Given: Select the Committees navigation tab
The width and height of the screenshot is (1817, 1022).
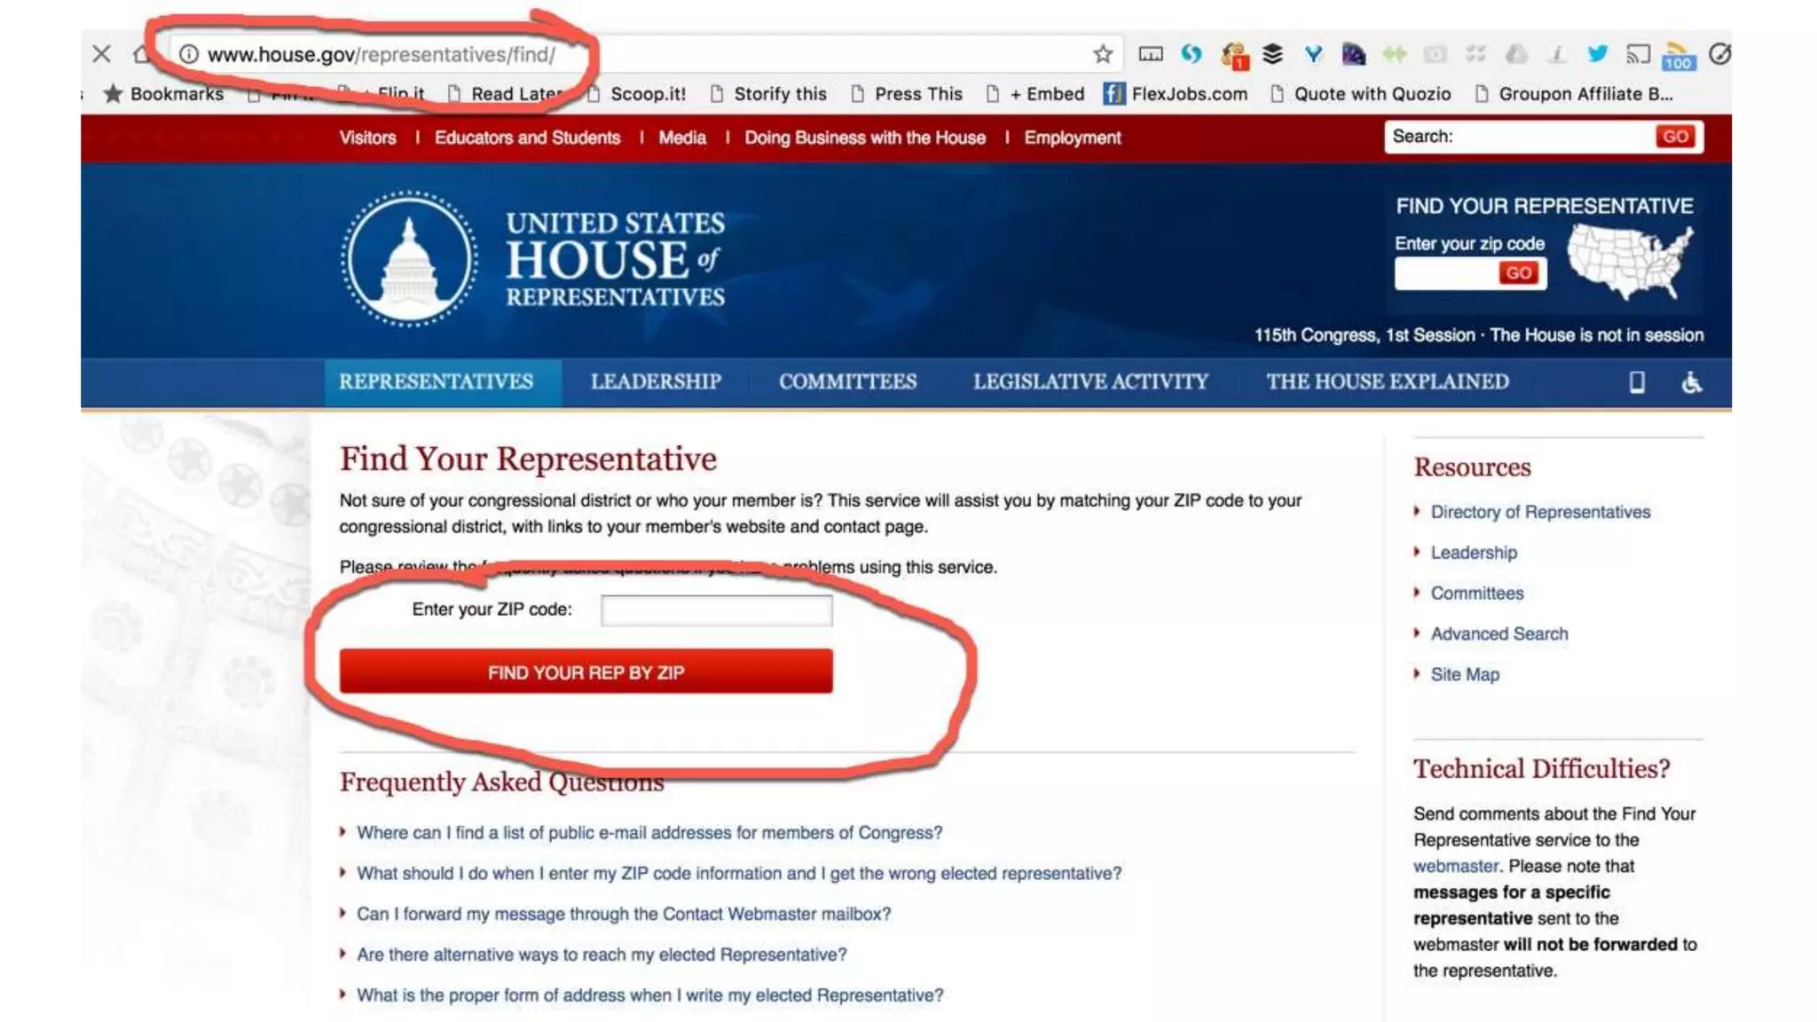Looking at the screenshot, I should pos(847,381).
